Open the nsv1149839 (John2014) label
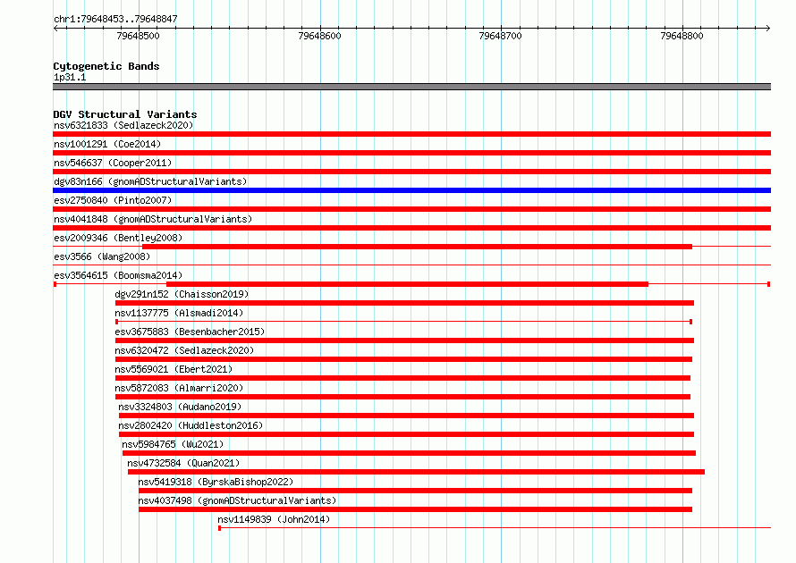The image size is (796, 563). [x=274, y=519]
